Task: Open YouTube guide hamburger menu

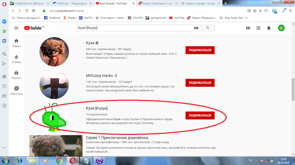Action: pos(16,28)
